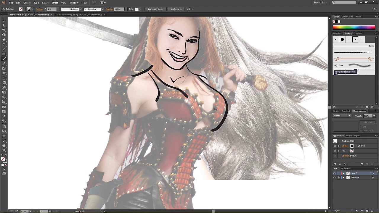The height and width of the screenshot is (213, 379).
Task: Click the Document Setup button
Action: coord(155,9)
